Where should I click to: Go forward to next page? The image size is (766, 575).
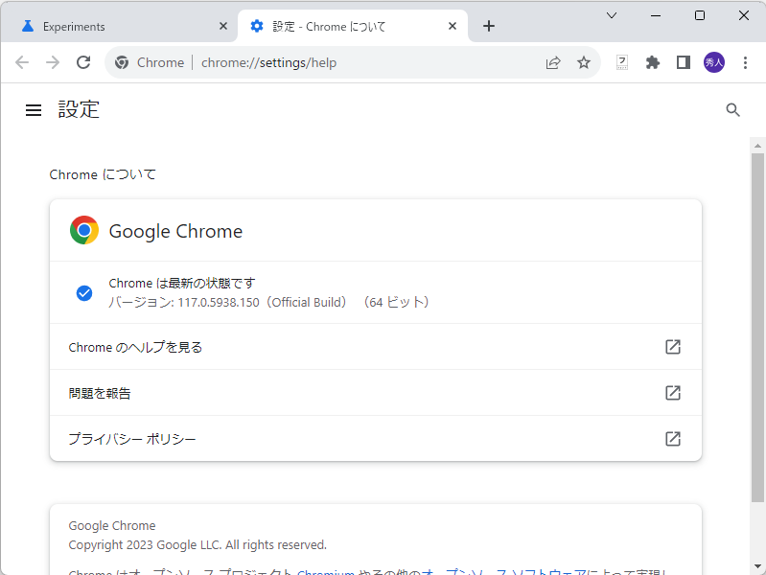click(x=53, y=62)
